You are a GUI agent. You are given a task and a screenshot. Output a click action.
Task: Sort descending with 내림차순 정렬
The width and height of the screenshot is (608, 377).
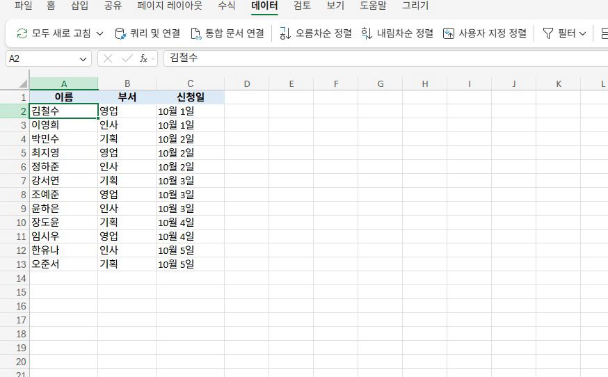pos(397,33)
